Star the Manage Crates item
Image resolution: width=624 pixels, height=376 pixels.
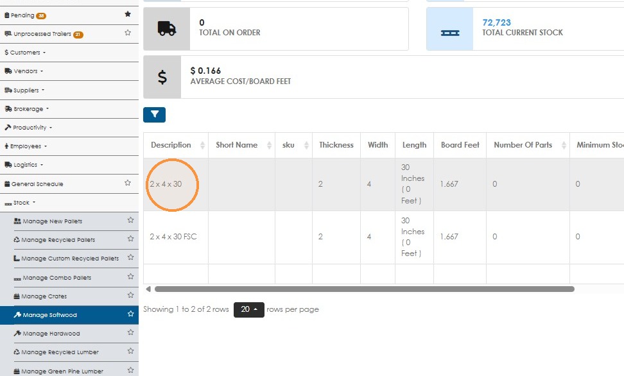[x=130, y=295]
